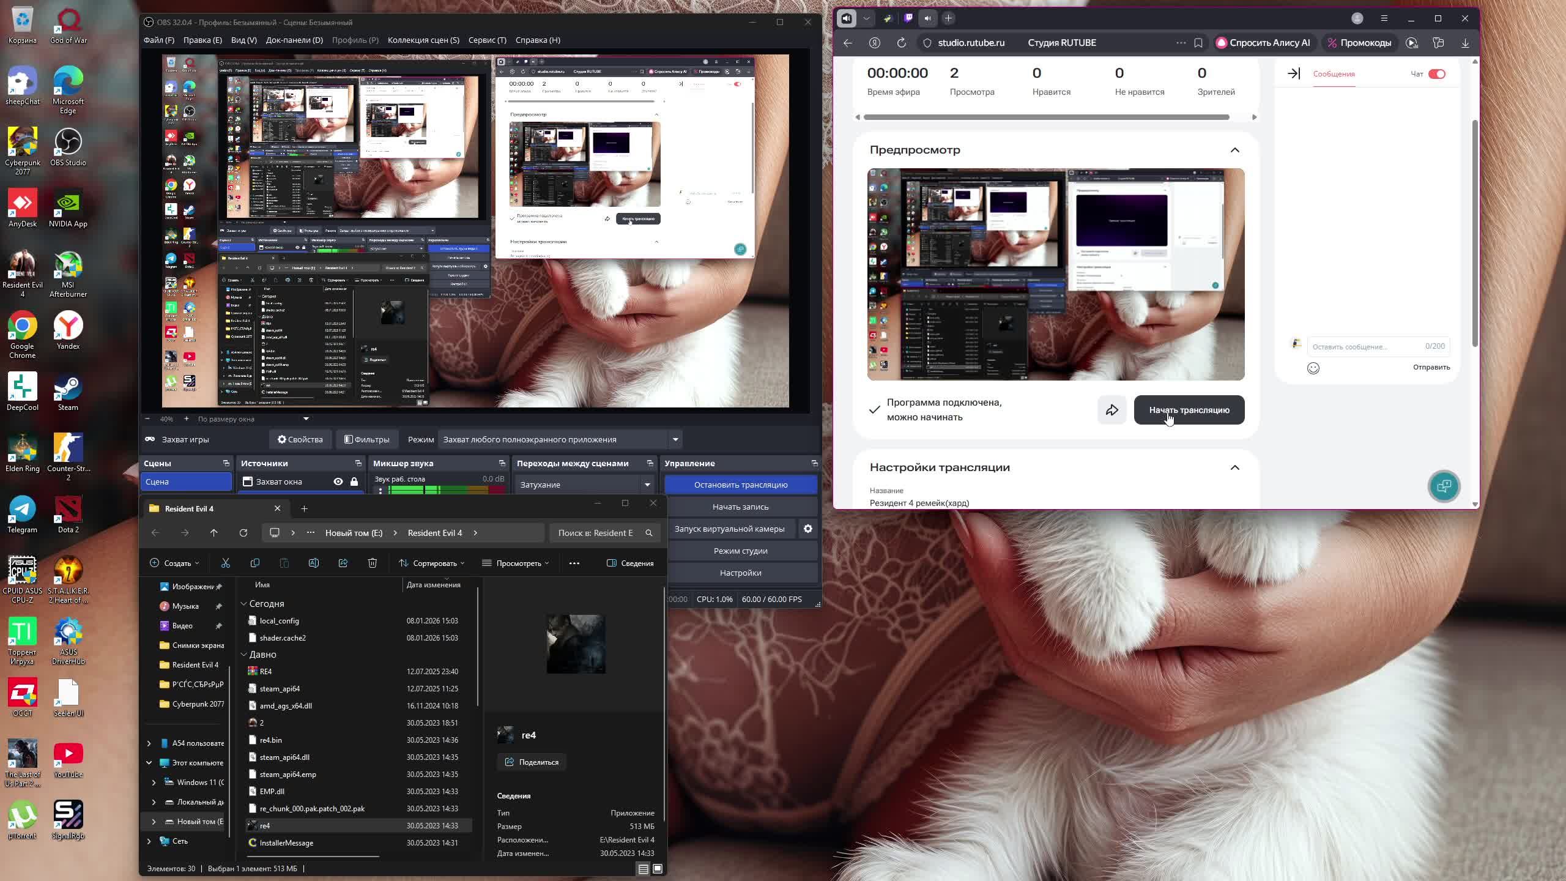
Task: Click the share arrow icon next to Начать трансляцию
Action: click(1111, 410)
